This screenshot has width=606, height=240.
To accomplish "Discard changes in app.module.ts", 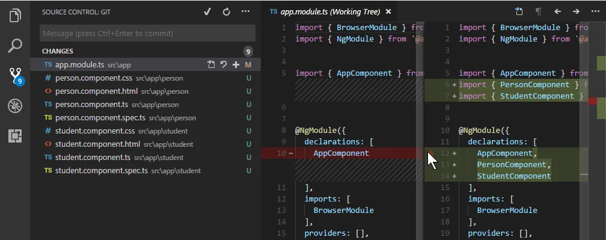I will pyautogui.click(x=224, y=64).
